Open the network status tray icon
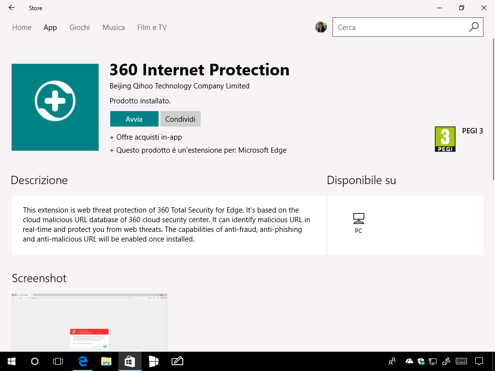 (x=433, y=361)
